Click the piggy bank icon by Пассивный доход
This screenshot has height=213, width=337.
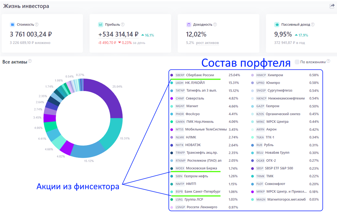(x=277, y=24)
